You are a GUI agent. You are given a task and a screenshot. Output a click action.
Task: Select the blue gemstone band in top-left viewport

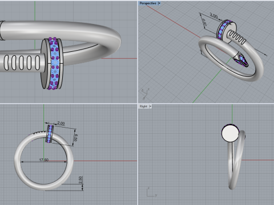point(55,64)
